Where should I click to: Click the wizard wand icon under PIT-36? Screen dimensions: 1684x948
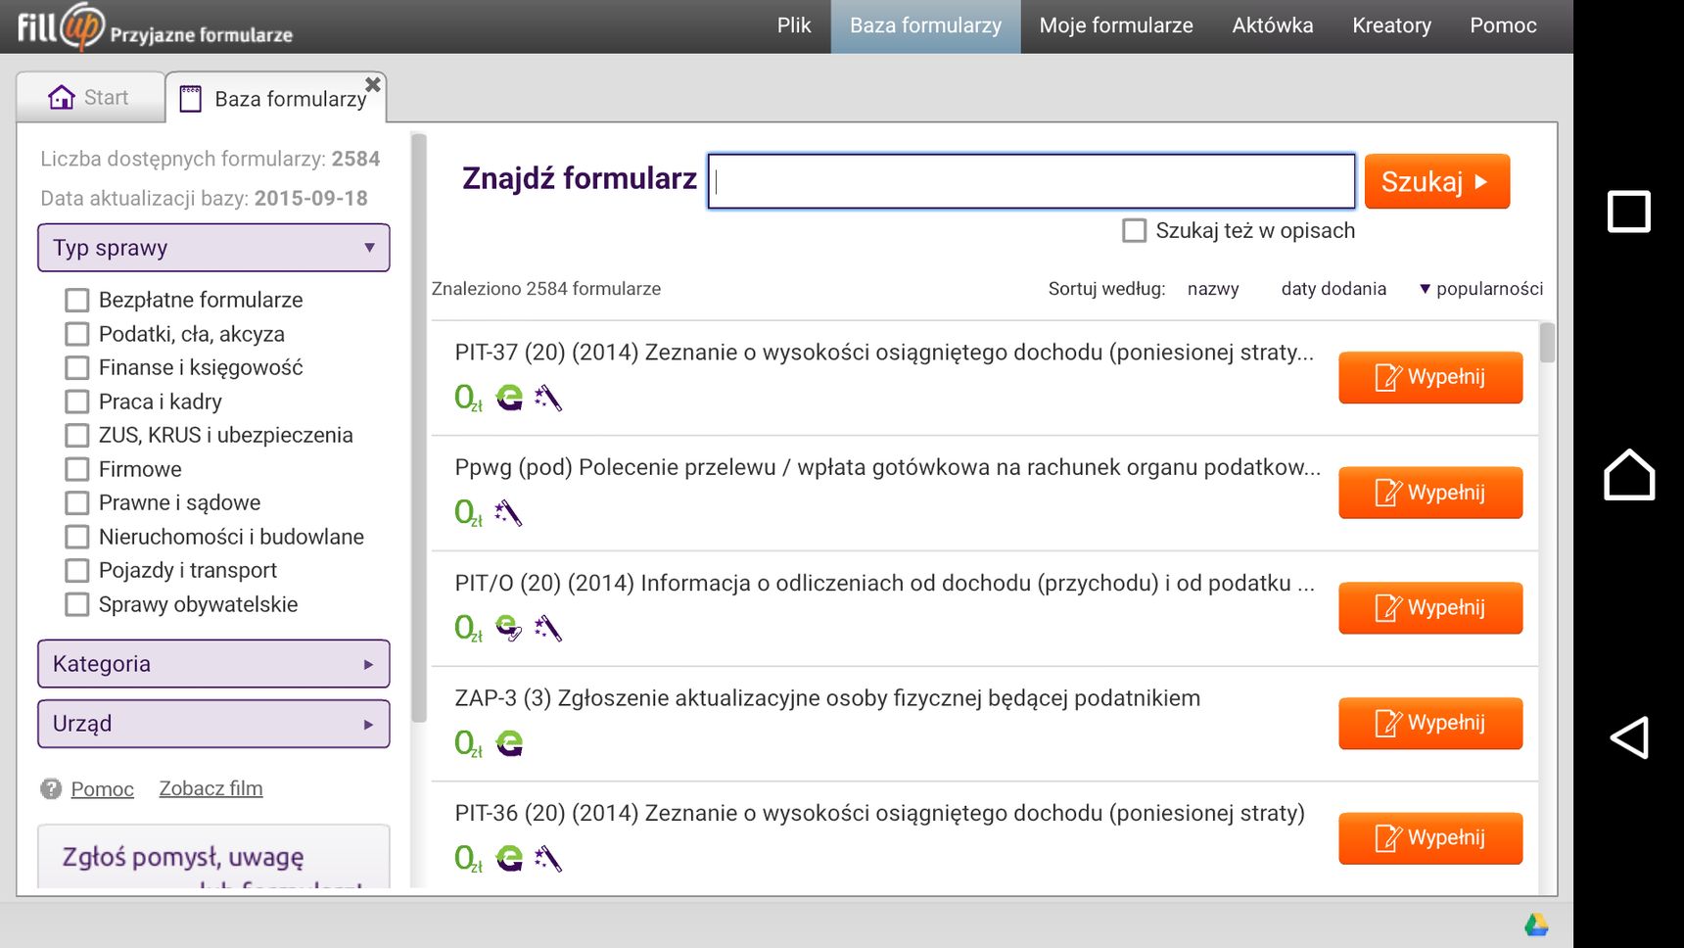(x=548, y=859)
